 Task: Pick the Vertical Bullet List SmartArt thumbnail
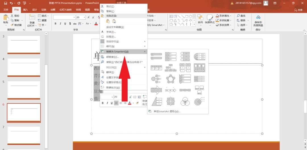coord(156,56)
